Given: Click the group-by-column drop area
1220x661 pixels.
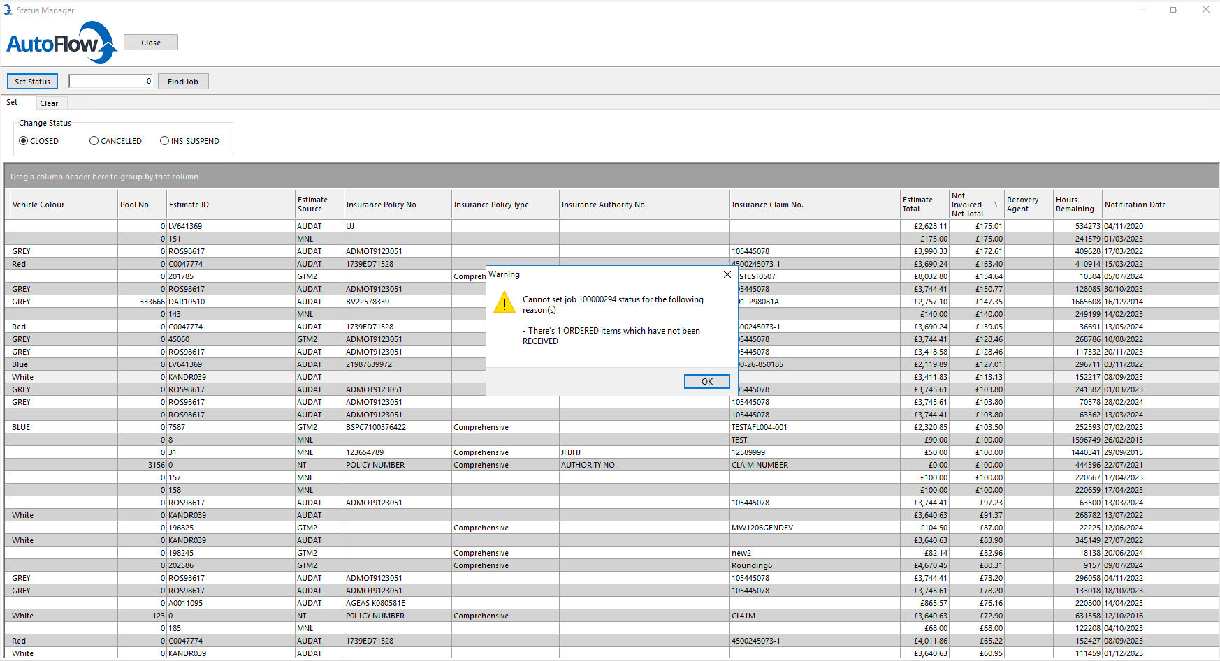Looking at the screenshot, I should pos(611,177).
